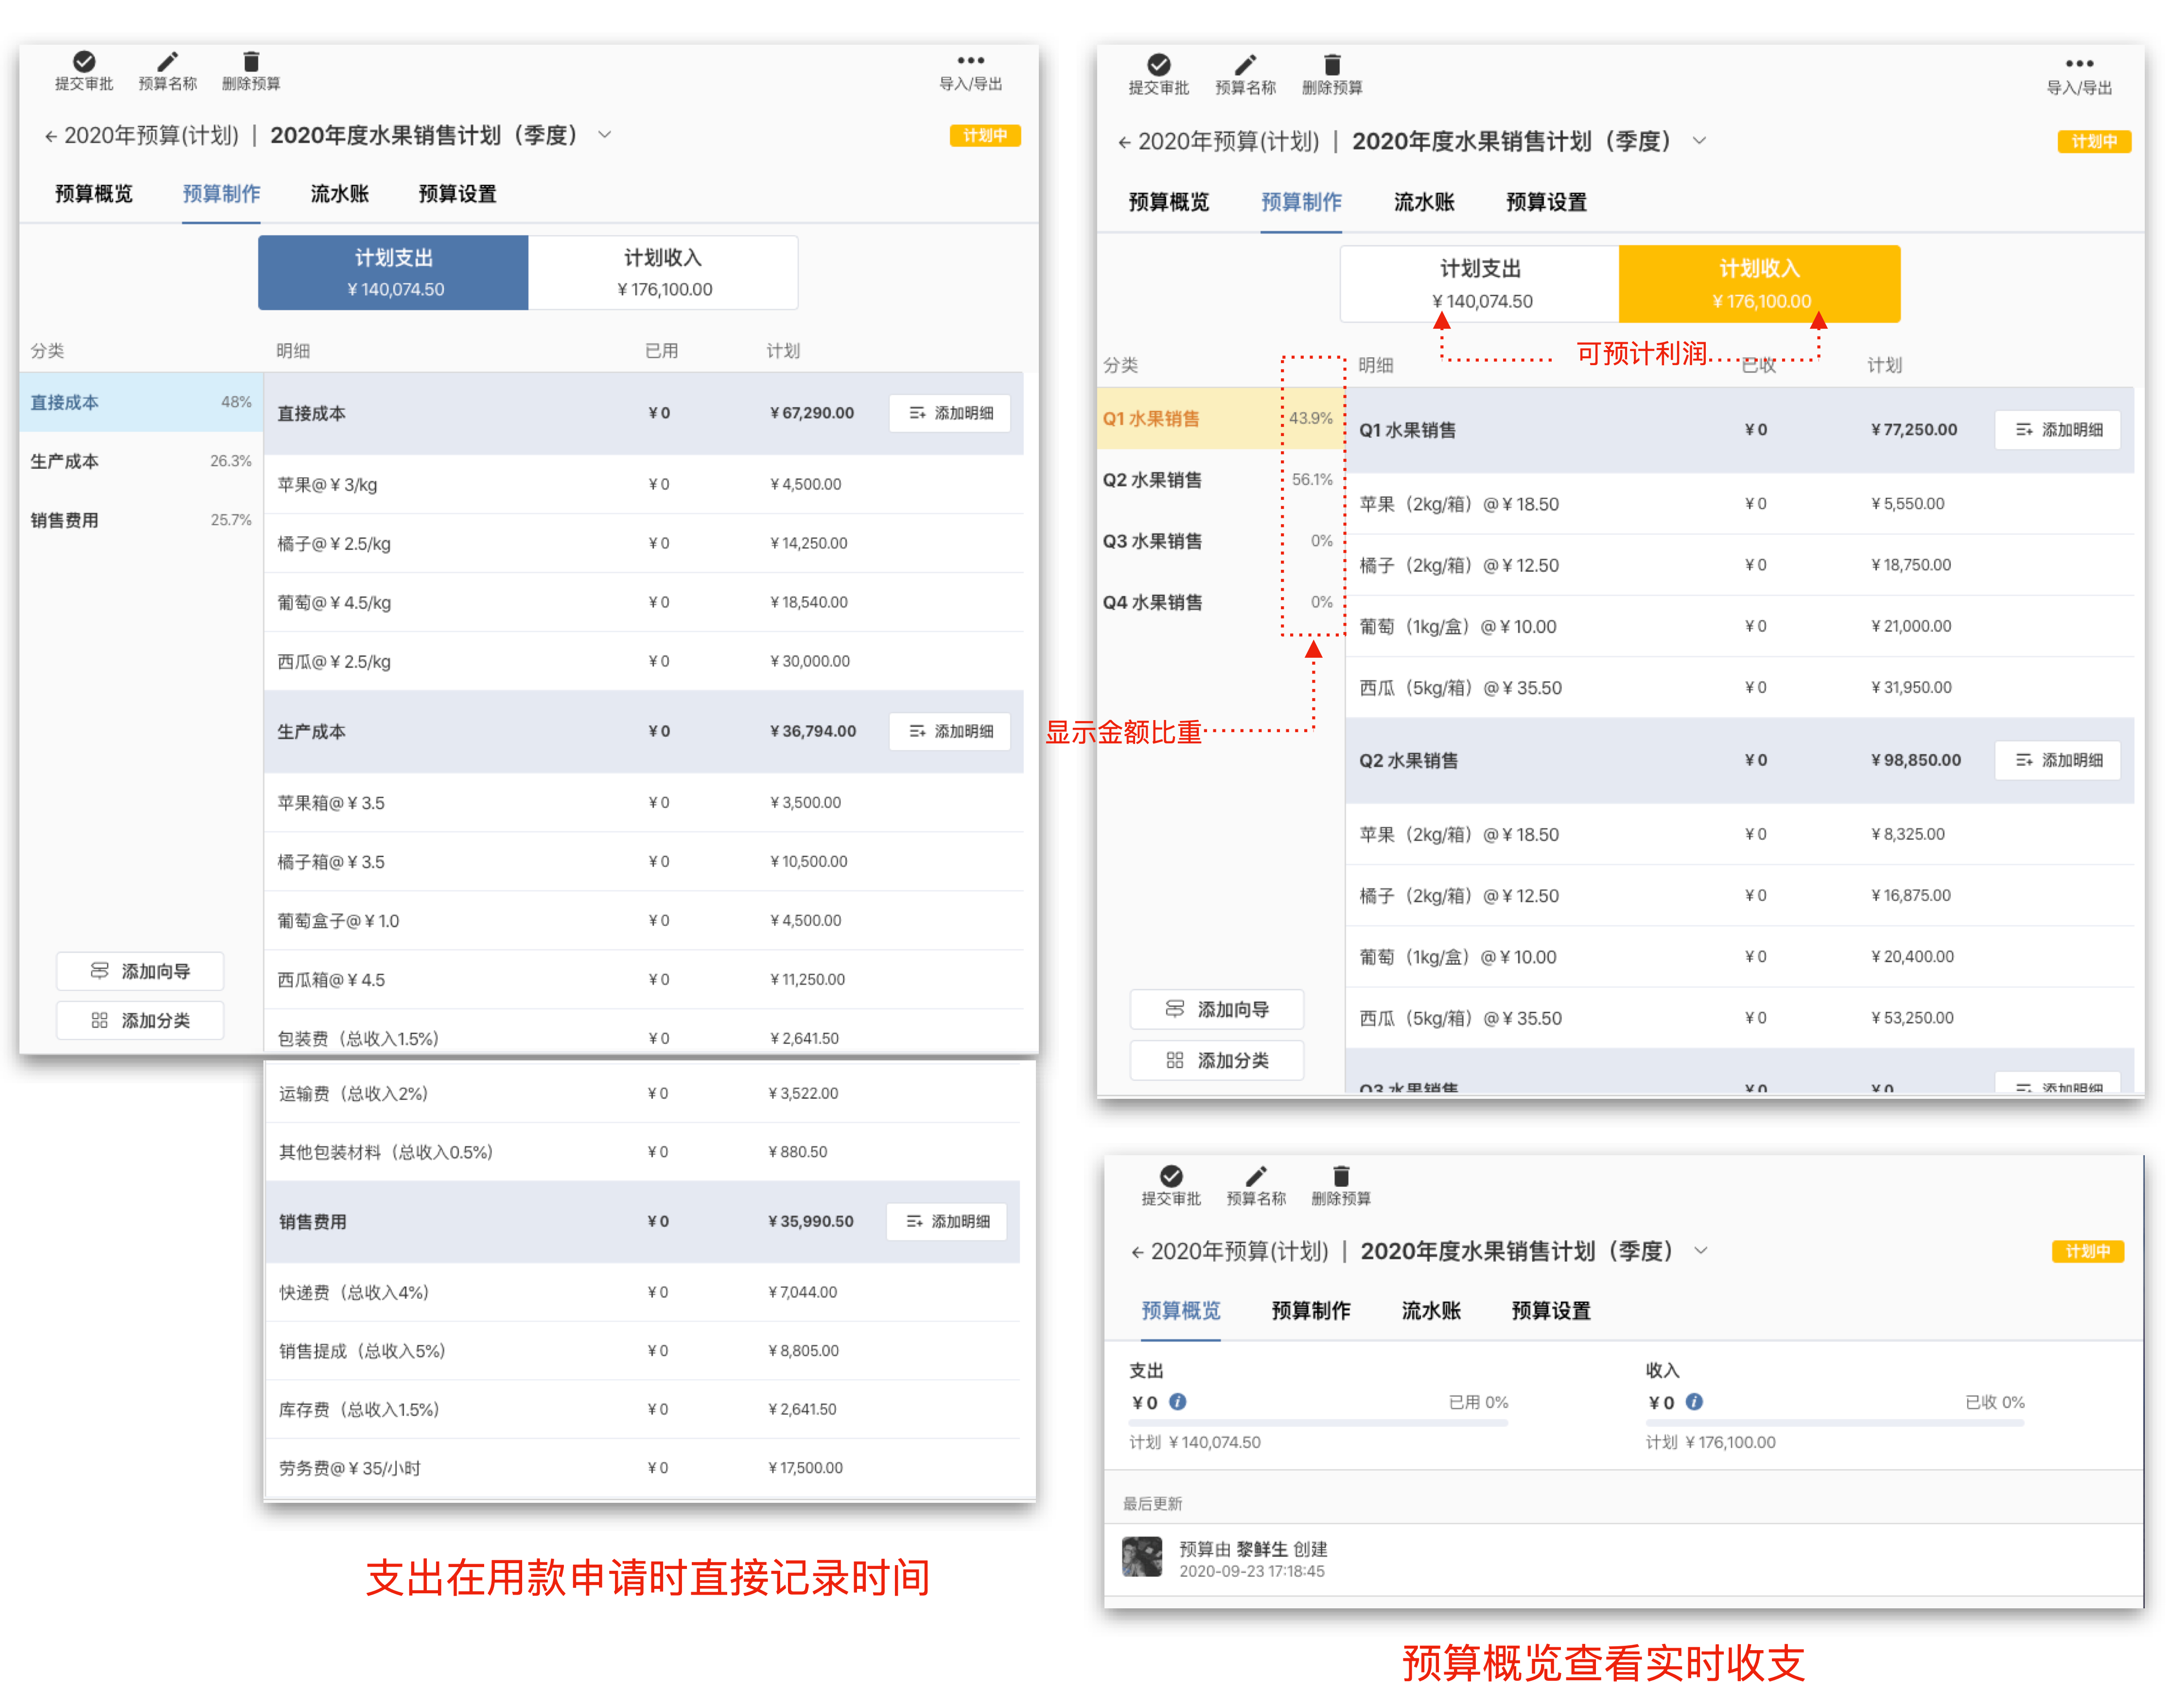The width and height of the screenshot is (2171, 1708).
Task: Select the 提交审批 checkmark icon
Action: (x=84, y=60)
